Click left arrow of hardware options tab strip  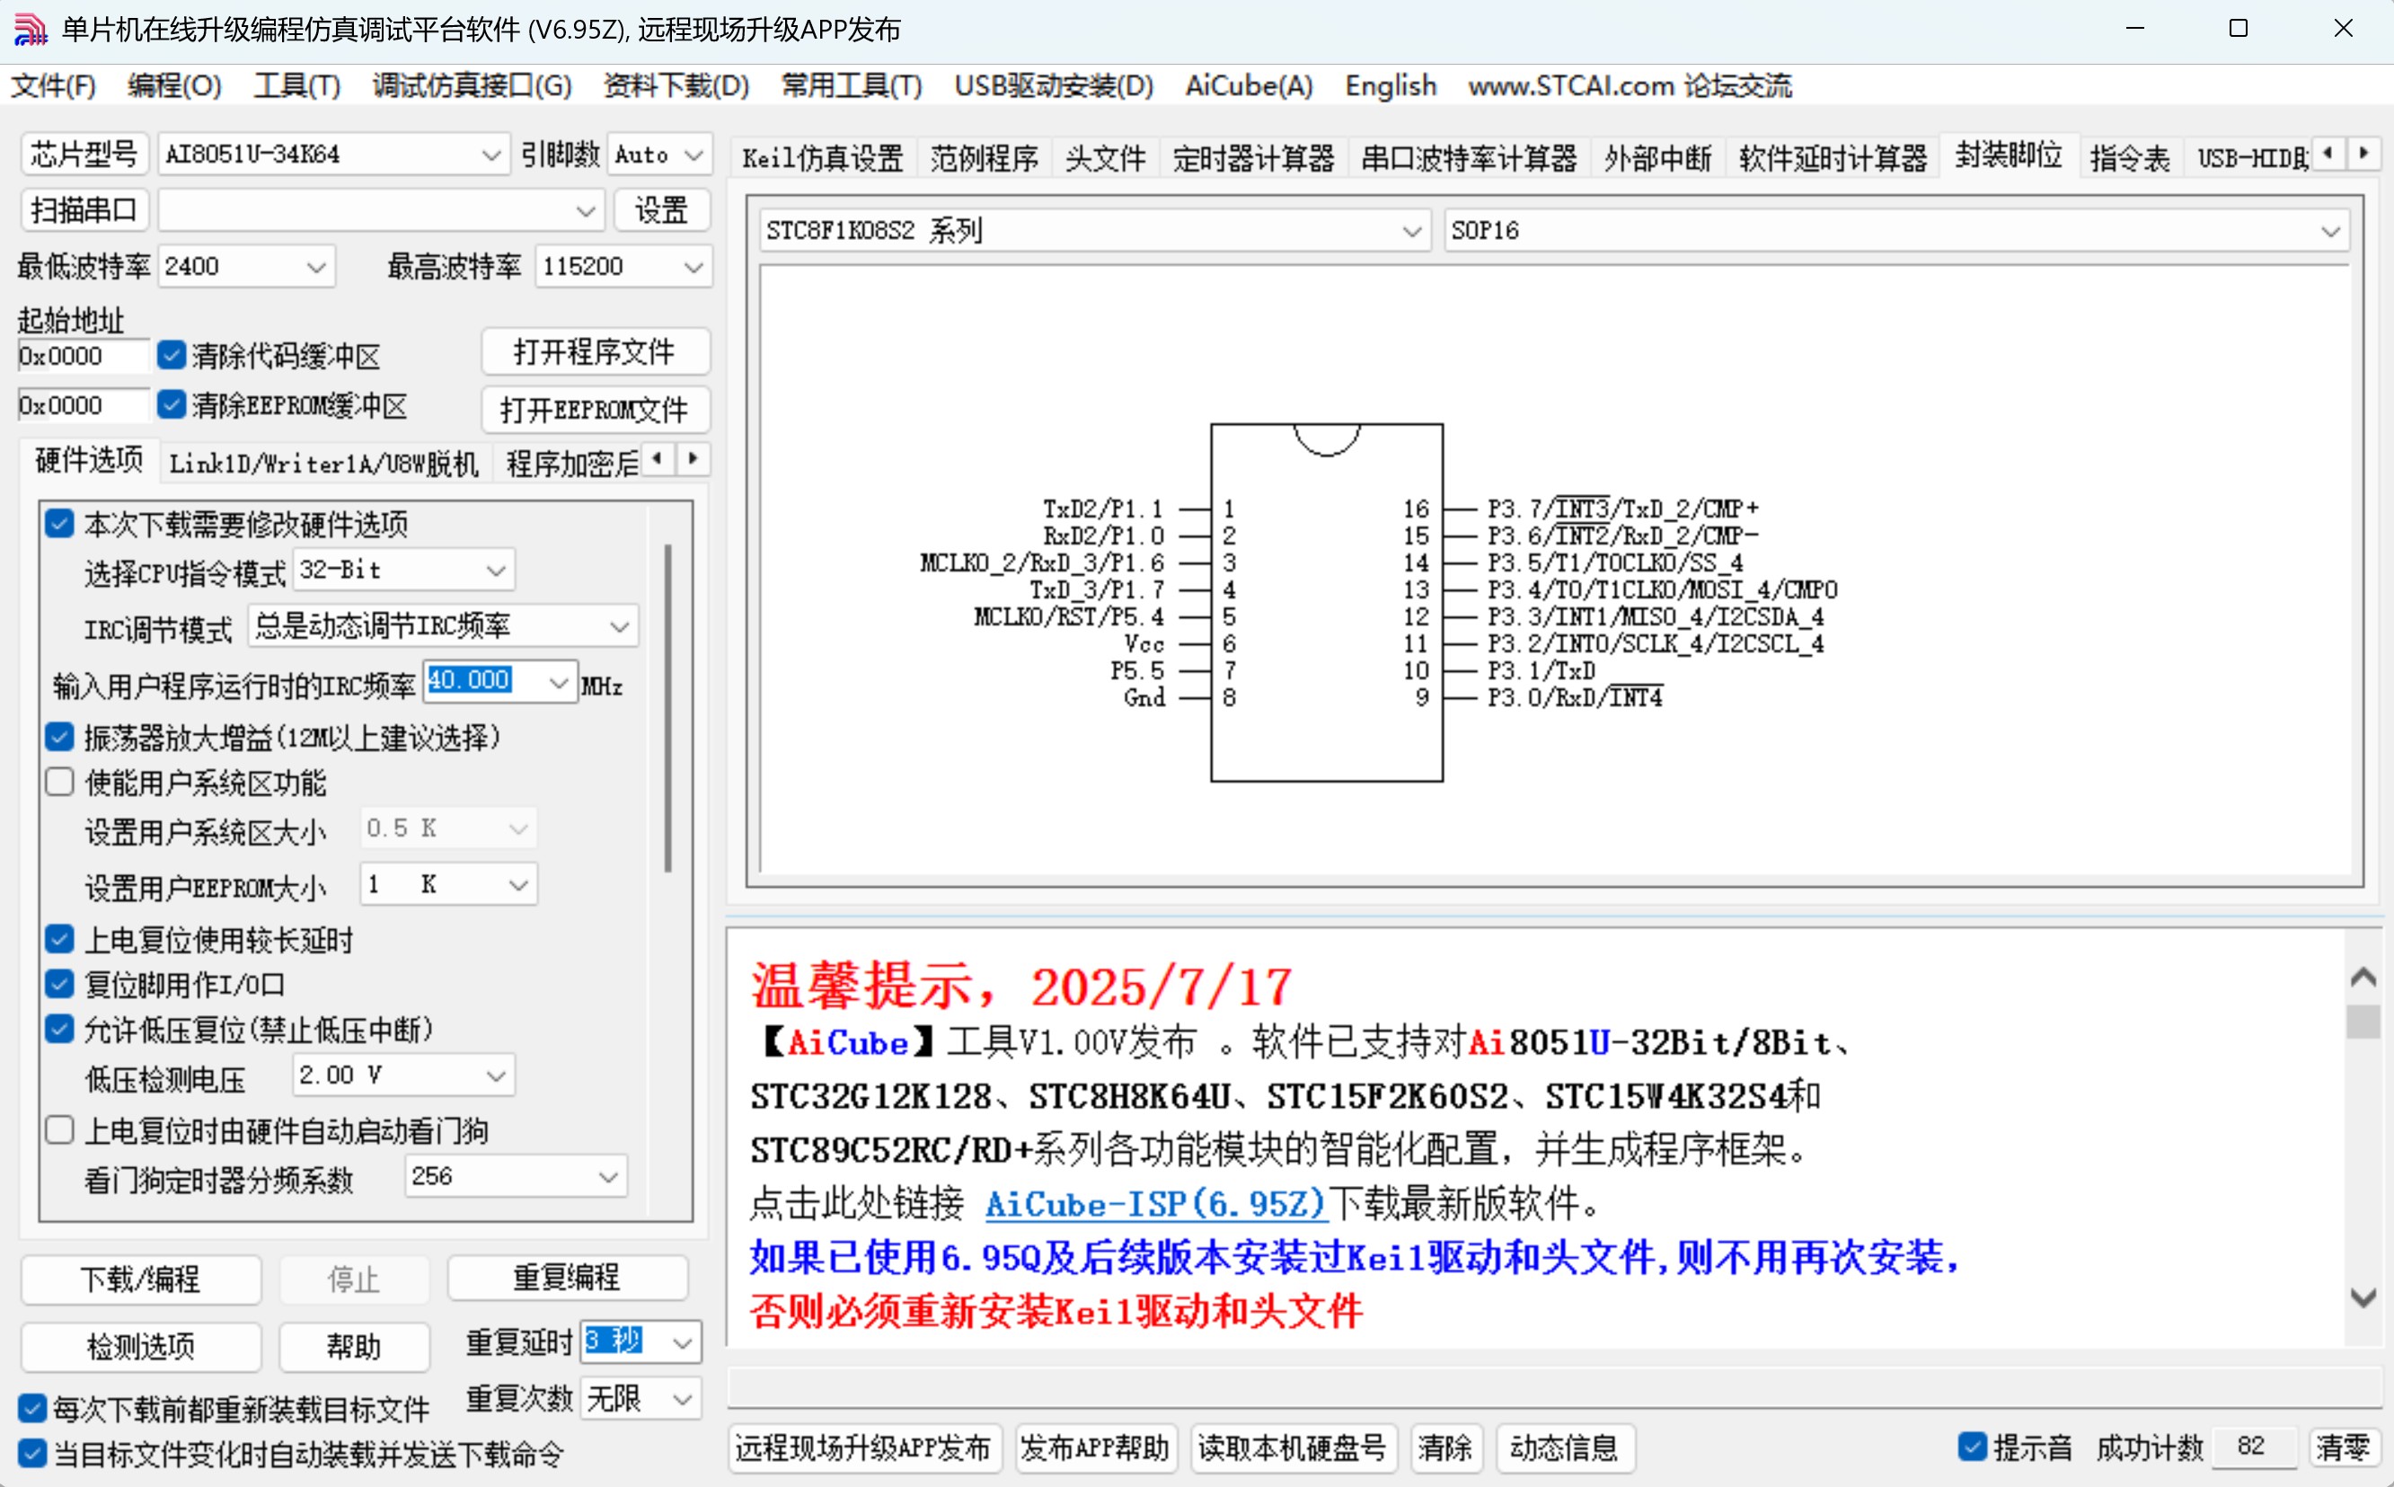658,458
